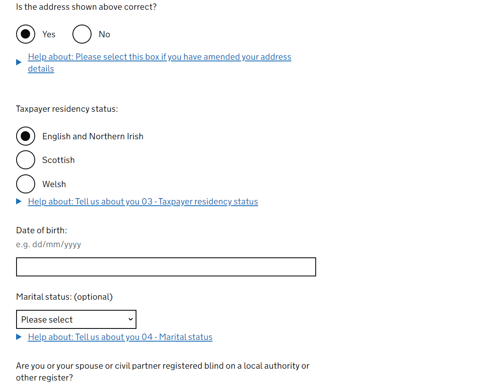Expand the blue triangle beside amended address help

[19, 63]
